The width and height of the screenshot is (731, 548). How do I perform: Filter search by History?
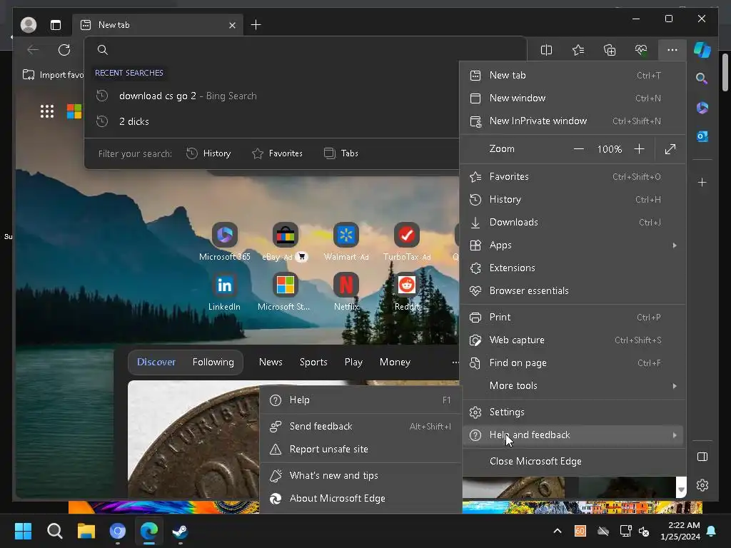pyautogui.click(x=208, y=153)
